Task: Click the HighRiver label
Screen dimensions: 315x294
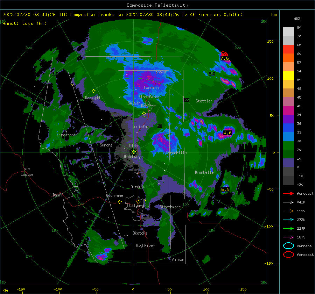Action: (145, 245)
